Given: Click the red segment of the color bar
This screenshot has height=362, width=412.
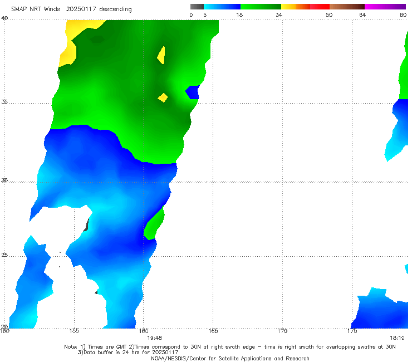Looking at the screenshot, I should point(320,7).
